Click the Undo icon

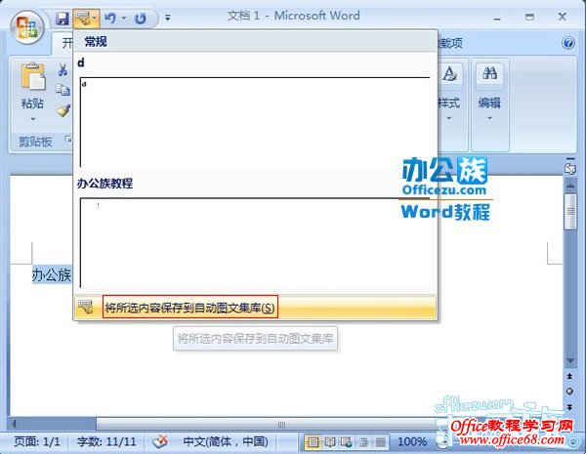(109, 18)
